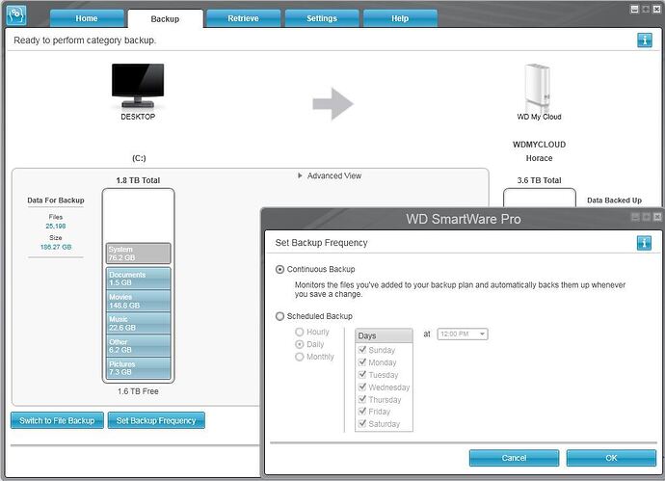This screenshot has height=481, width=665.
Task: Choose Daily schedule
Action: pyautogui.click(x=300, y=344)
